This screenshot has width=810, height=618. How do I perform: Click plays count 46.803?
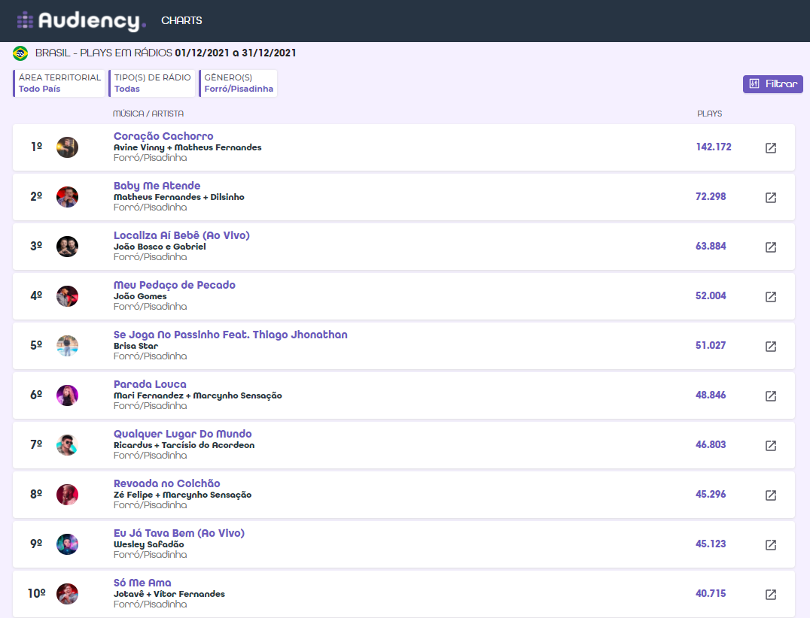(x=711, y=444)
